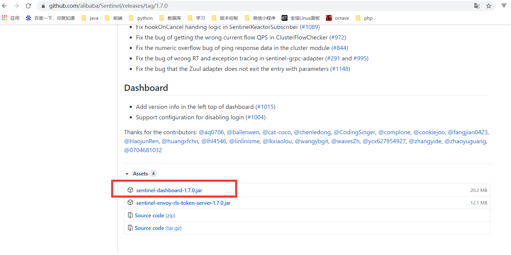Open the 微信小程序 bookmark folder
Screen dimensions: 511x255
[x=260, y=18]
